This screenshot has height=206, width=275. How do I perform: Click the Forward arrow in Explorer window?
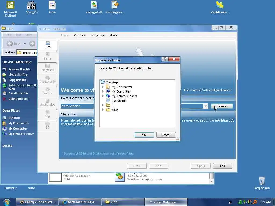pyautogui.click(x=32, y=43)
